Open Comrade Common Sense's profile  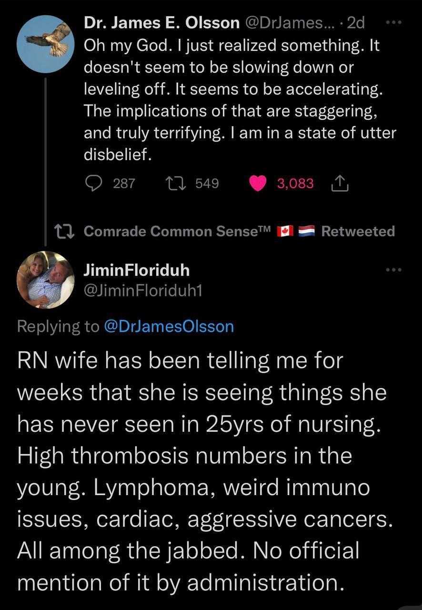(x=177, y=231)
